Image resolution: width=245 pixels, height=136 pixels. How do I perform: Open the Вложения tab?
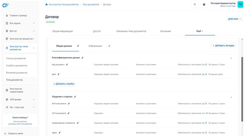[166, 31]
